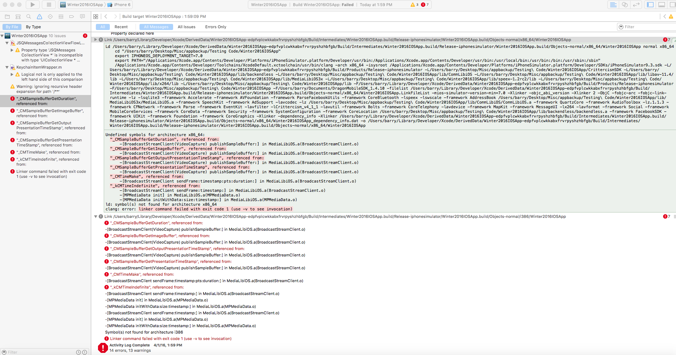Jump to previous issue with jump bar chevron
Viewport: 676px width, 355px height.
click(665, 16)
